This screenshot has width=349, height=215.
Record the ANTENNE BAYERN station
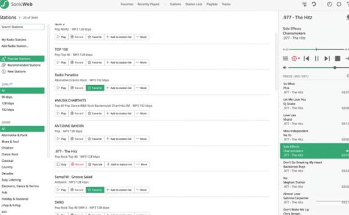(x=77, y=139)
